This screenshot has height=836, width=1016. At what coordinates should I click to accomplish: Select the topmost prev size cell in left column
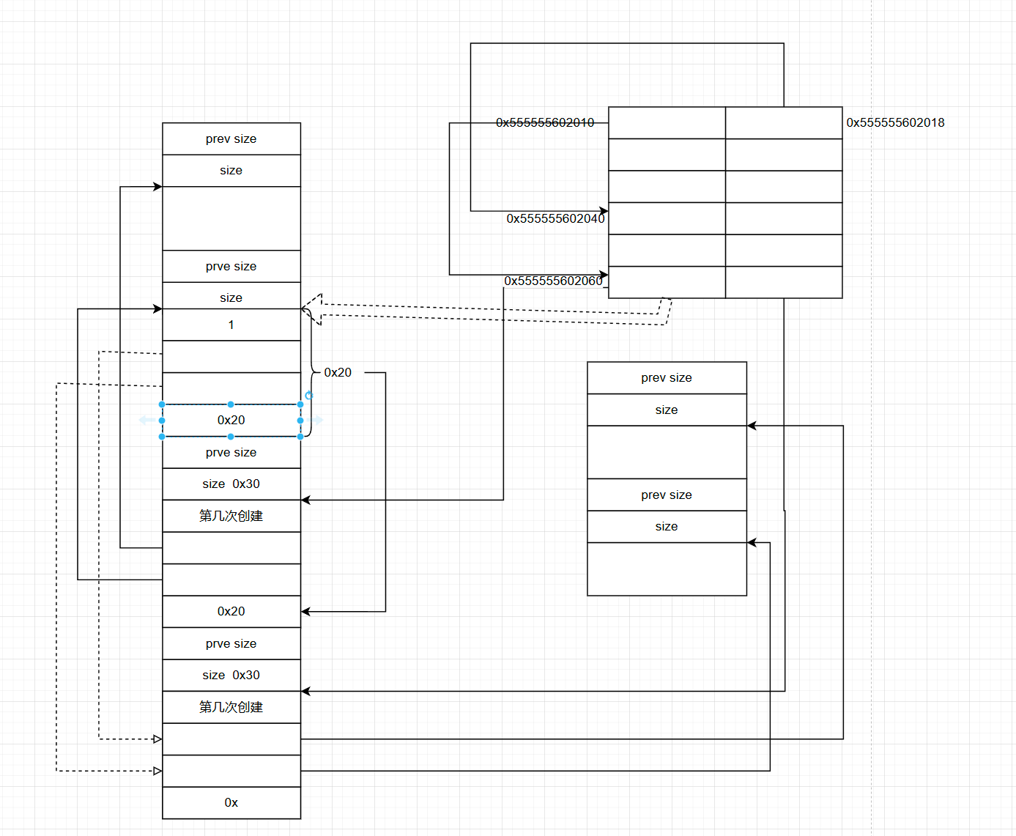tap(231, 139)
